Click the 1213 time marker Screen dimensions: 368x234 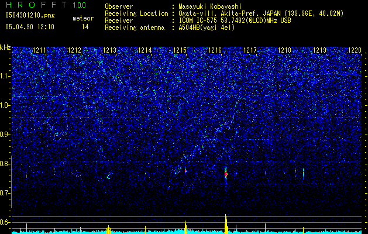click(109, 50)
